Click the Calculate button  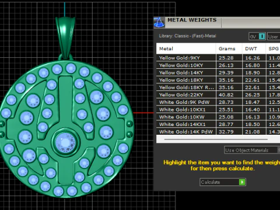(223, 182)
